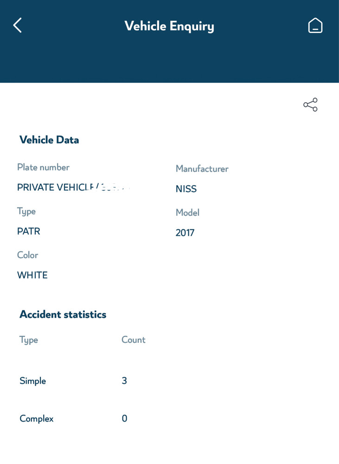Click the Color label
Viewport: 339px width, 464px height.
[27, 255]
